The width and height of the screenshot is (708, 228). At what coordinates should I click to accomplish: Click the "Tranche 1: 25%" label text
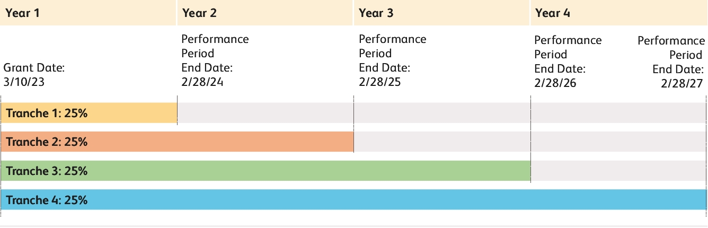click(x=47, y=113)
